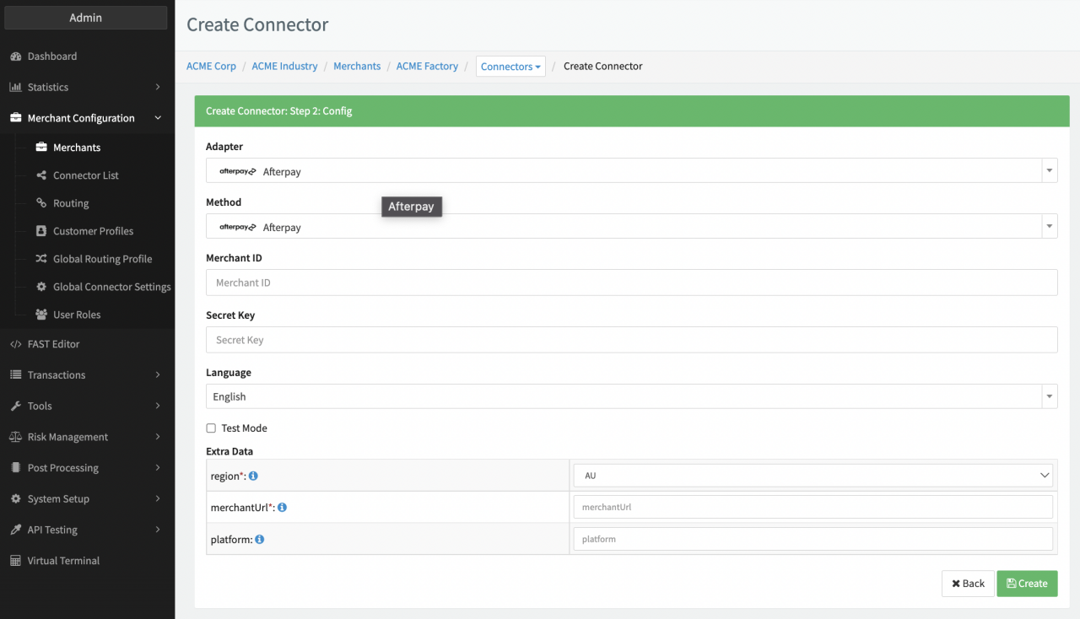Click the User Roles people icon
The image size is (1080, 619).
[x=41, y=315]
